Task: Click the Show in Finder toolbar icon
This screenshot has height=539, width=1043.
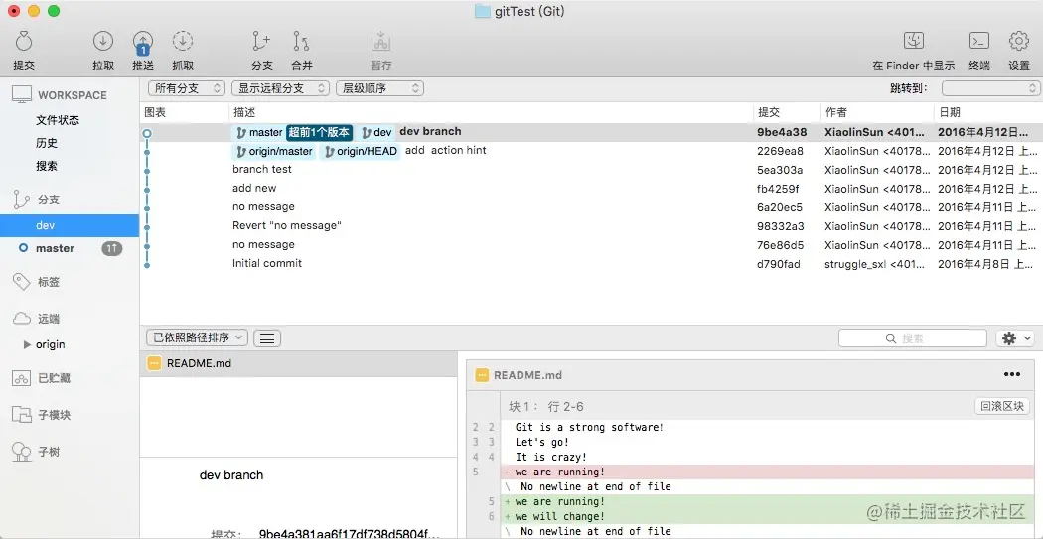Action: (x=914, y=42)
